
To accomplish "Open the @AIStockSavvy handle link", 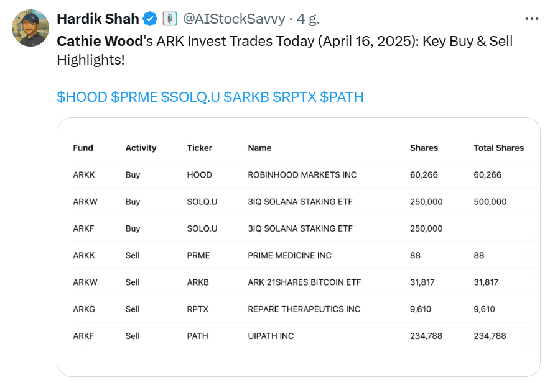I will click(x=234, y=19).
